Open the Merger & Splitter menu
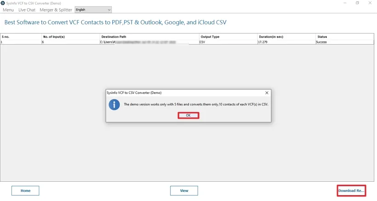377x201 pixels. coord(56,10)
